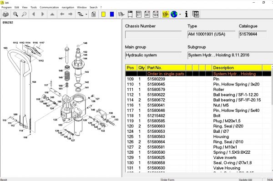
Task: Click the Description column header
Action: coord(237,68)
